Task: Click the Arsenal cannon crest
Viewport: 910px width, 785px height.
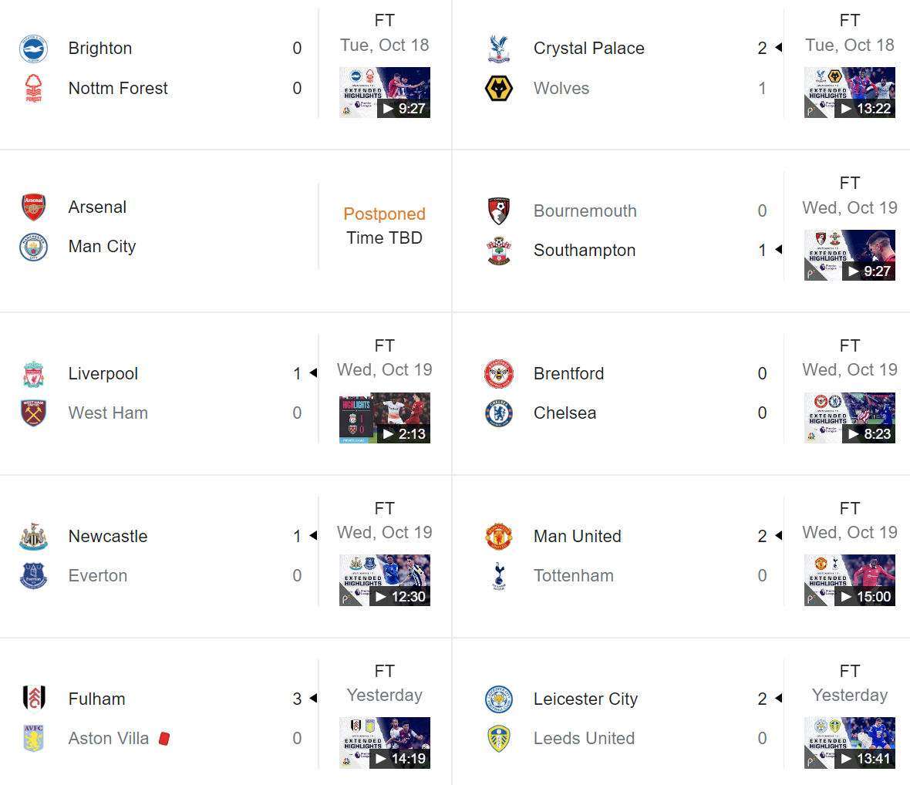Action: 34,207
